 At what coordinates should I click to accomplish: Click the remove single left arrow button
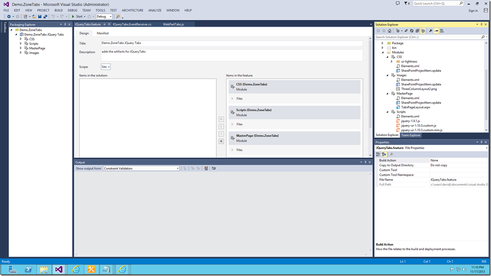tap(221, 134)
